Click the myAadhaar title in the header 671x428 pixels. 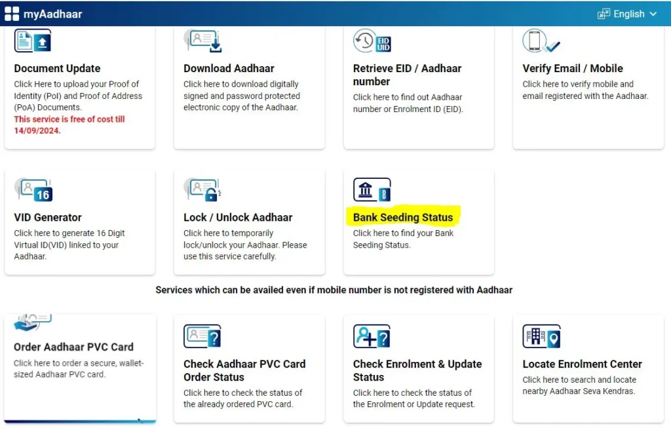click(x=52, y=14)
